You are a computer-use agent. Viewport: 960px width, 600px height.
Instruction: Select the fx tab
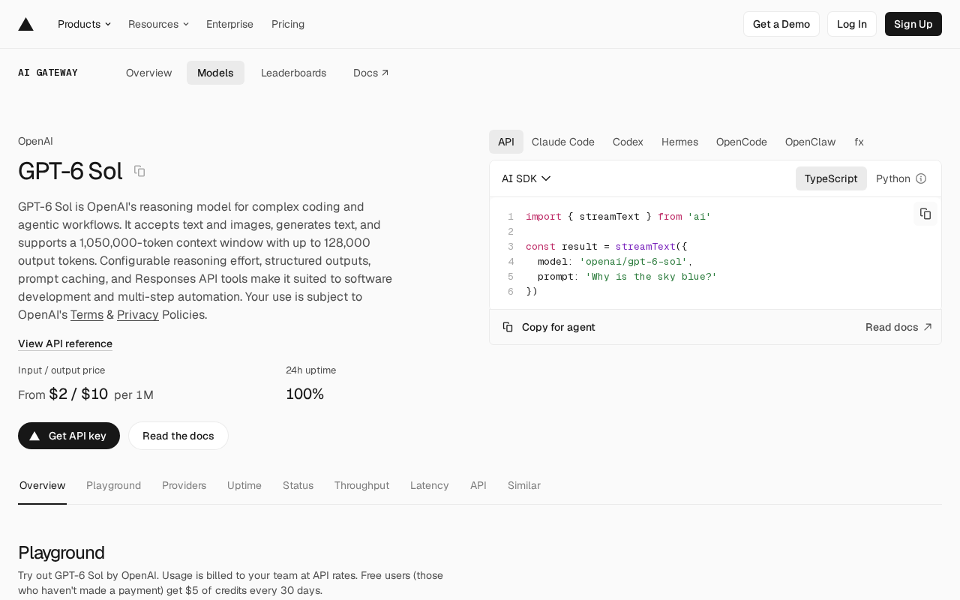[859, 142]
